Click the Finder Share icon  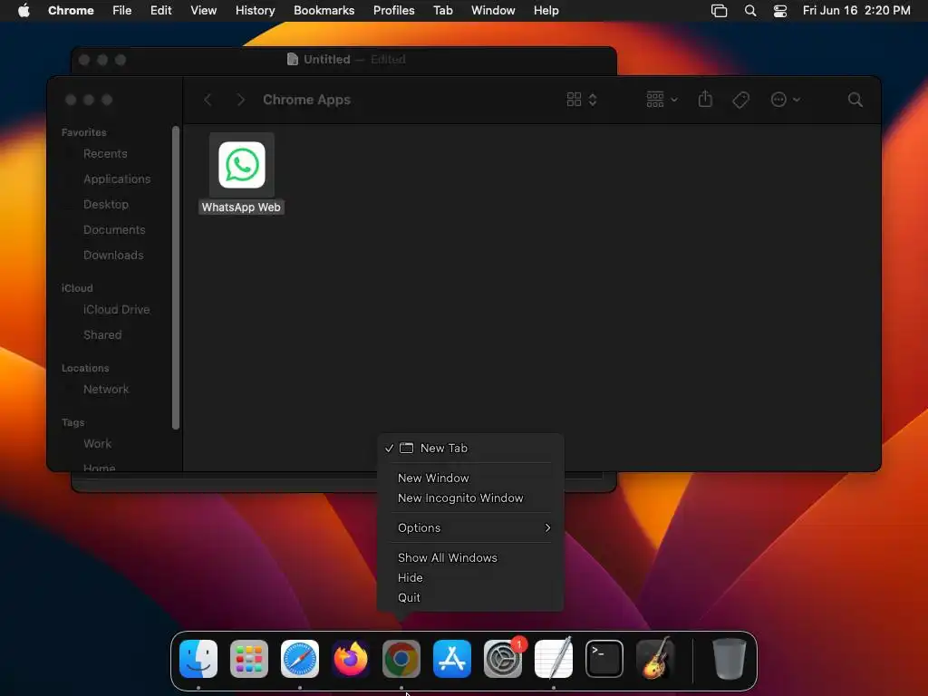tap(705, 99)
